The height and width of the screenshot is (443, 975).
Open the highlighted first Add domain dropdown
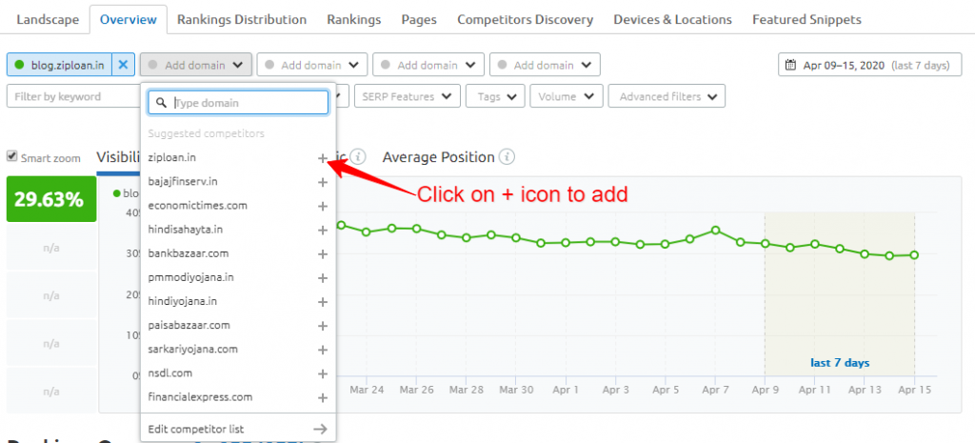click(x=196, y=65)
